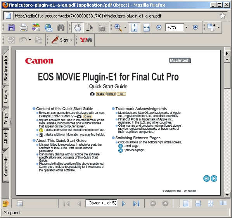Activate the Snapshot camera tool
Viewport: 232px width, 218px height.
pyautogui.click(x=102, y=28)
